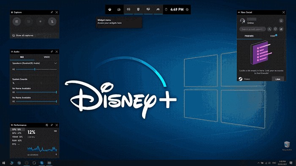Switch to the CHAT tab in Xbox Social
Viewport: 296px width, 166px height.
tap(273, 36)
